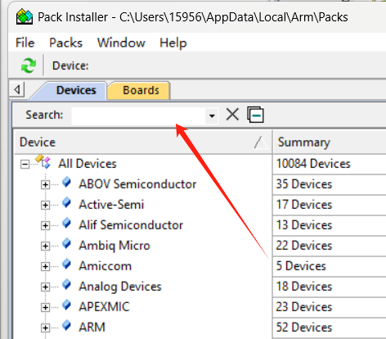The image size is (386, 339).
Task: Collapse the All Devices tree node
Action: [x=25, y=165]
